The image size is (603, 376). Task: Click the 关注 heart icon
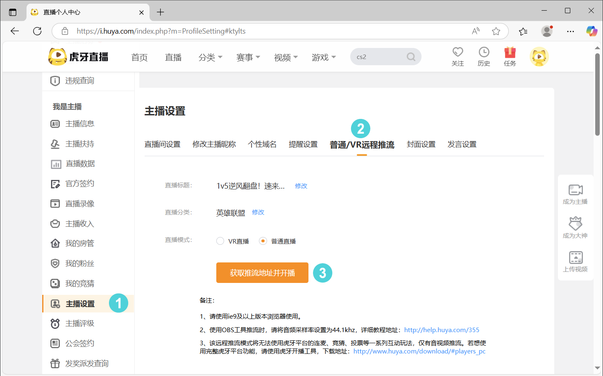458,52
